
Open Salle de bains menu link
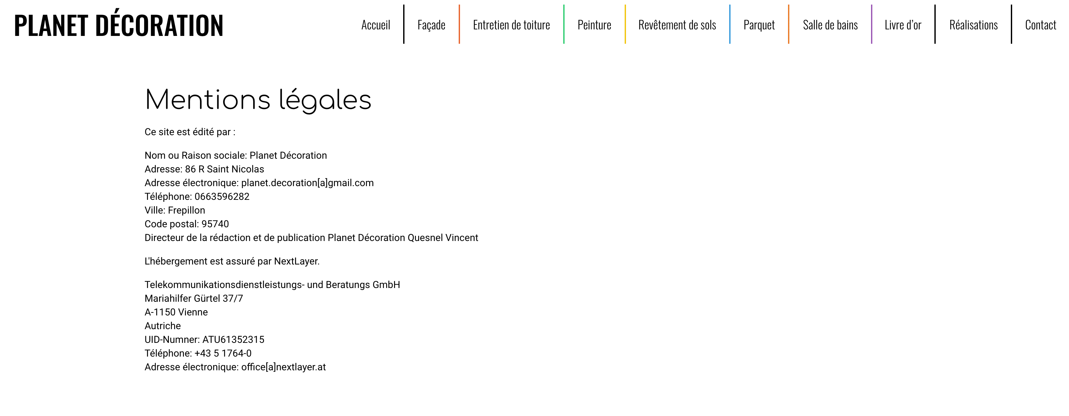pyautogui.click(x=830, y=25)
